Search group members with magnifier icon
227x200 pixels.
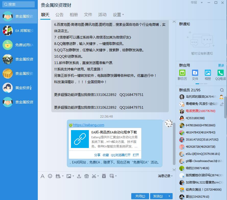(x=222, y=90)
